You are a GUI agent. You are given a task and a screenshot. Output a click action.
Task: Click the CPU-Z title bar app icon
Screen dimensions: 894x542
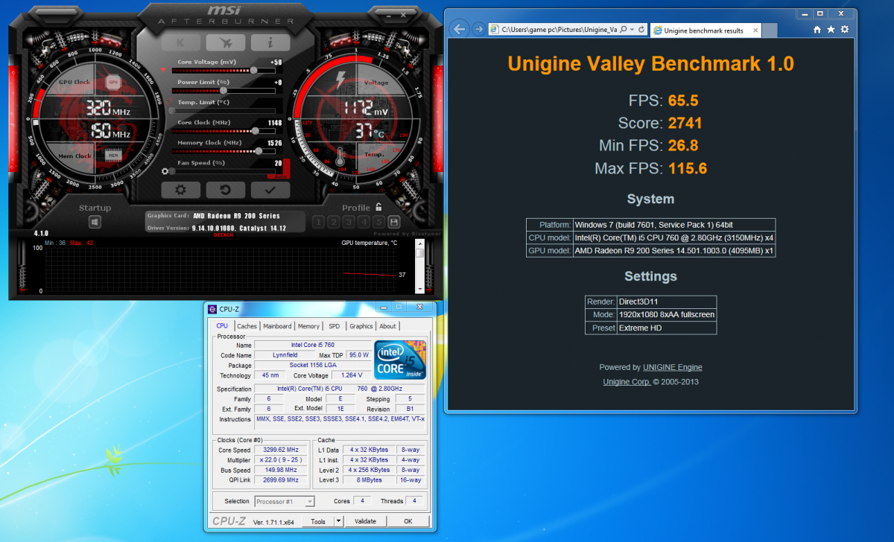(x=213, y=309)
